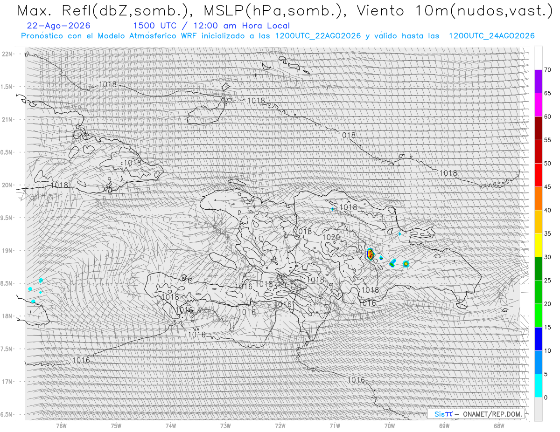Click the dark blue 10–15 dBZ legend swatch
The width and height of the screenshot is (560, 432).
pos(538,339)
